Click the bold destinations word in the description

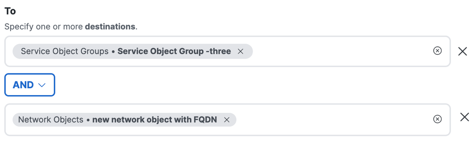pyautogui.click(x=110, y=27)
